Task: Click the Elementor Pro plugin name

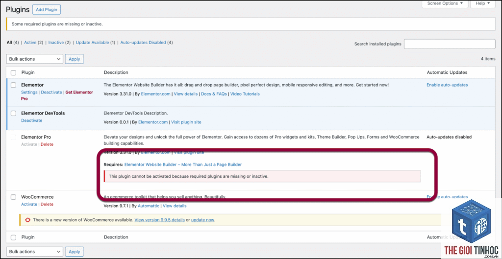Action: [36, 137]
